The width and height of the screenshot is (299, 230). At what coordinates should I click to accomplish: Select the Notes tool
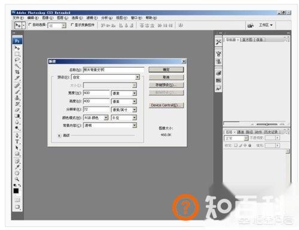point(17,161)
